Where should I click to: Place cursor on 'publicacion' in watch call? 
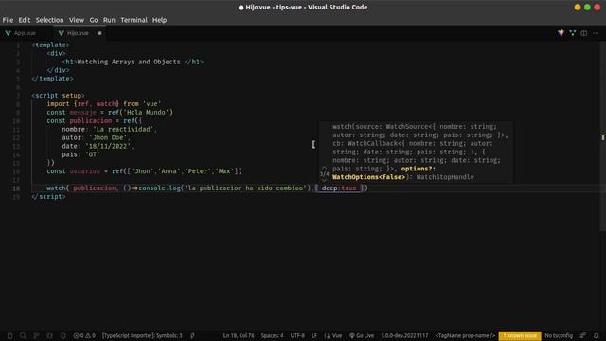pyautogui.click(x=95, y=188)
